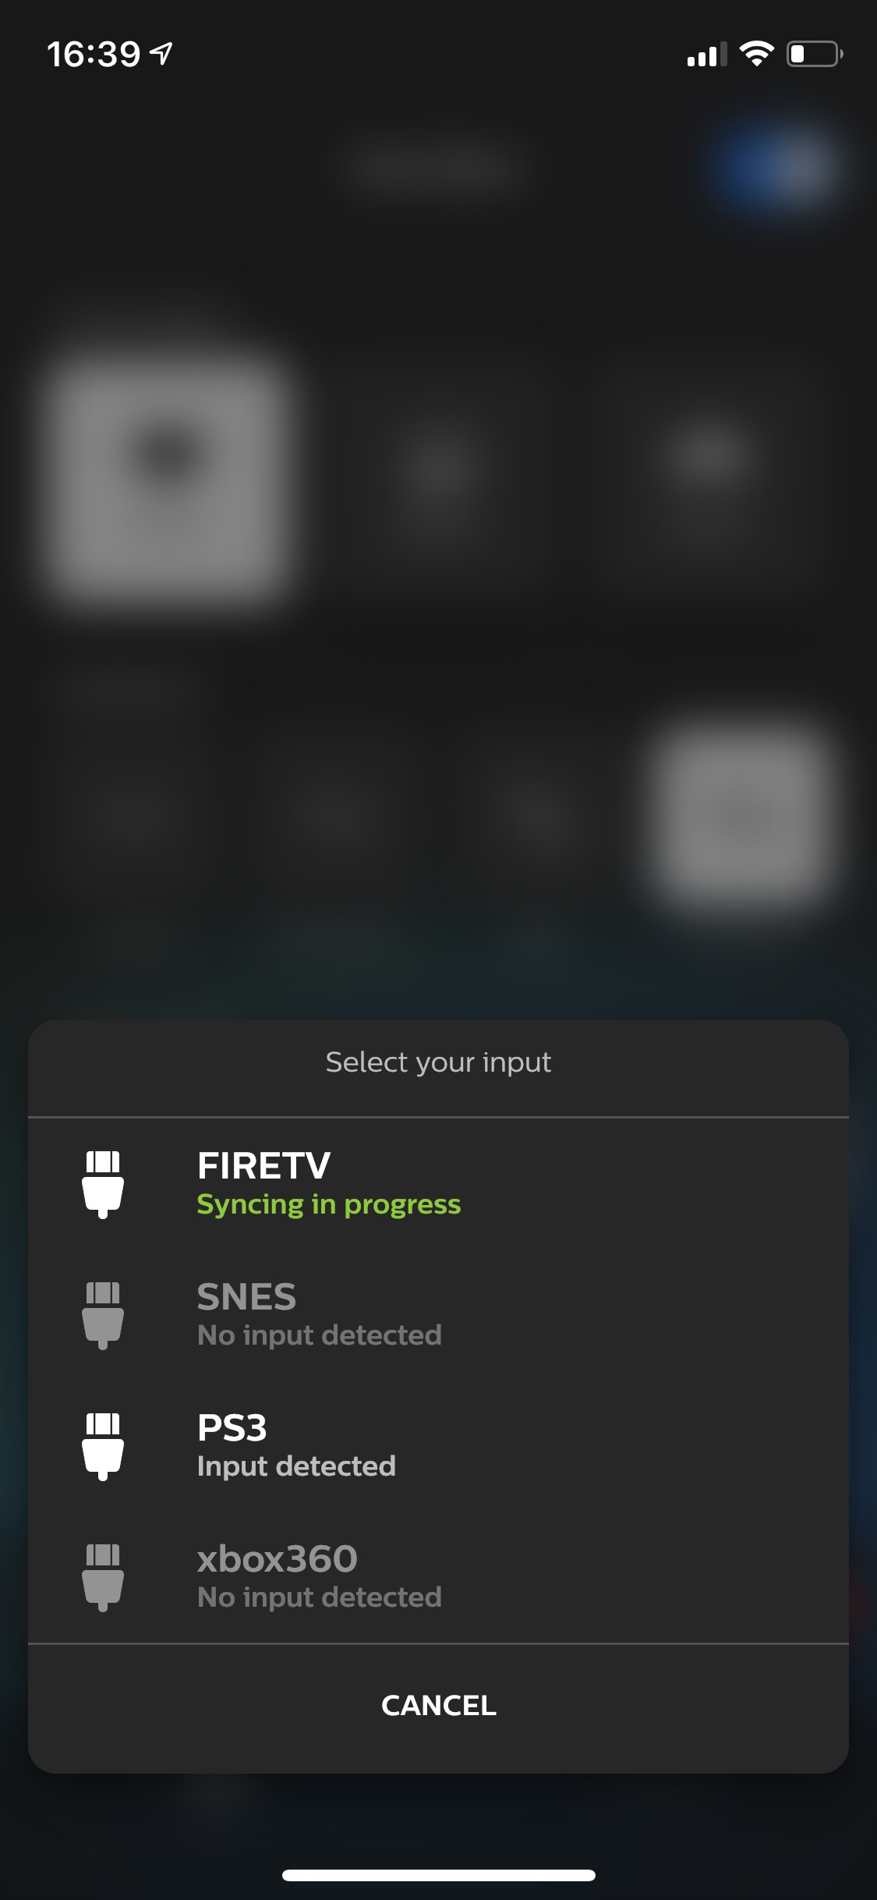The width and height of the screenshot is (877, 1900).
Task: Tap the 'Syncing in progress' status text
Action: [329, 1205]
